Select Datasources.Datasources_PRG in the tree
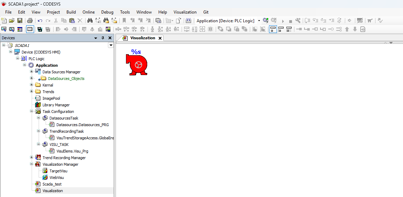Image resolution: width=403 pixels, height=197 pixels. pyautogui.click(x=82, y=125)
